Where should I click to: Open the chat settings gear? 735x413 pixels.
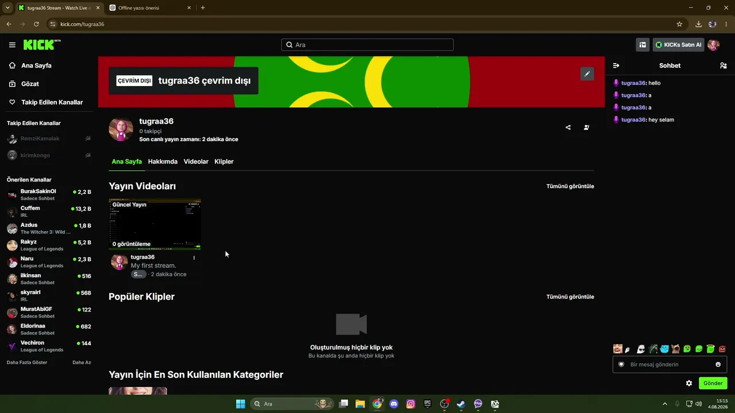[x=689, y=383]
